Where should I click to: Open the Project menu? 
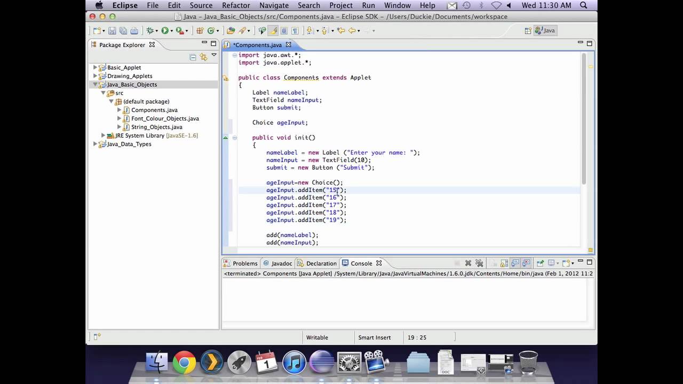[x=341, y=5]
